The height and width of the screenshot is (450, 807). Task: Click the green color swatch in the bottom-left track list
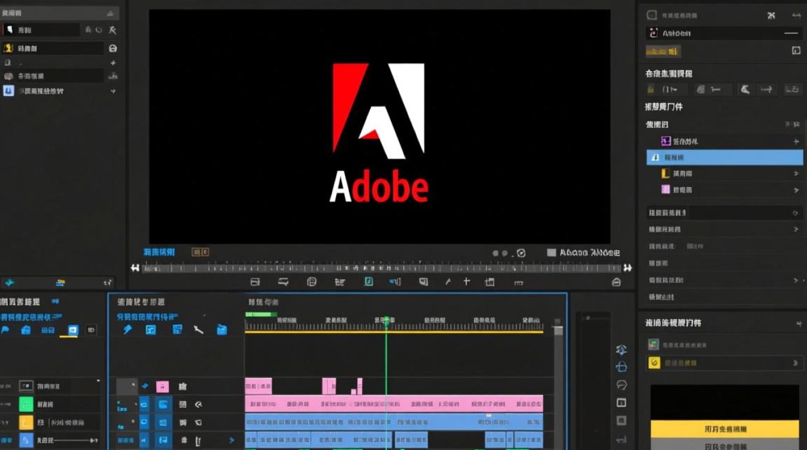coord(26,403)
